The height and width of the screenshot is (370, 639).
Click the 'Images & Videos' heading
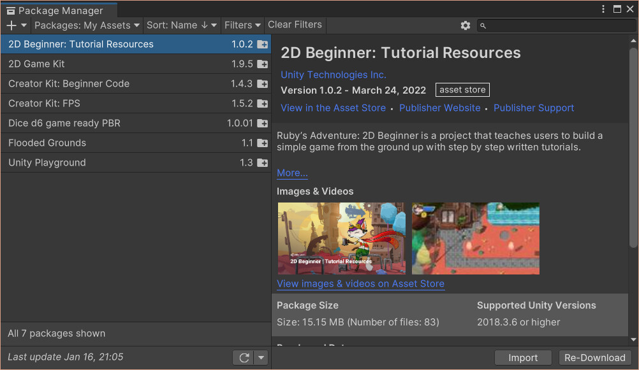(x=315, y=191)
